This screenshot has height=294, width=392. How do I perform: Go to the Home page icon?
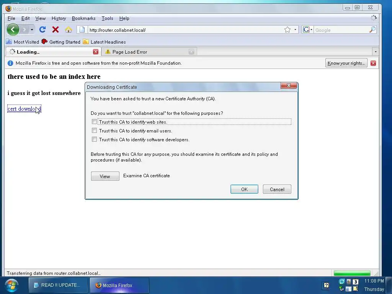[x=69, y=30]
